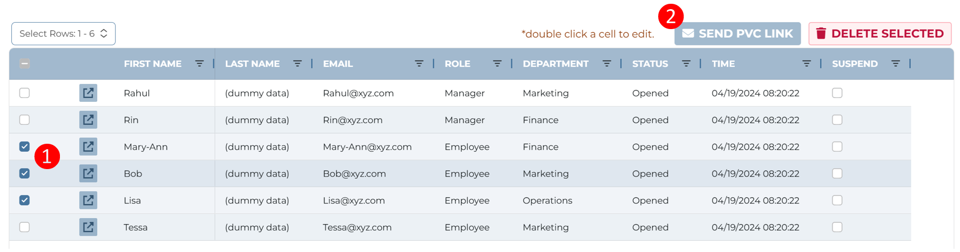Open the Bob row link icon
The width and height of the screenshot is (960, 252).
[88, 173]
